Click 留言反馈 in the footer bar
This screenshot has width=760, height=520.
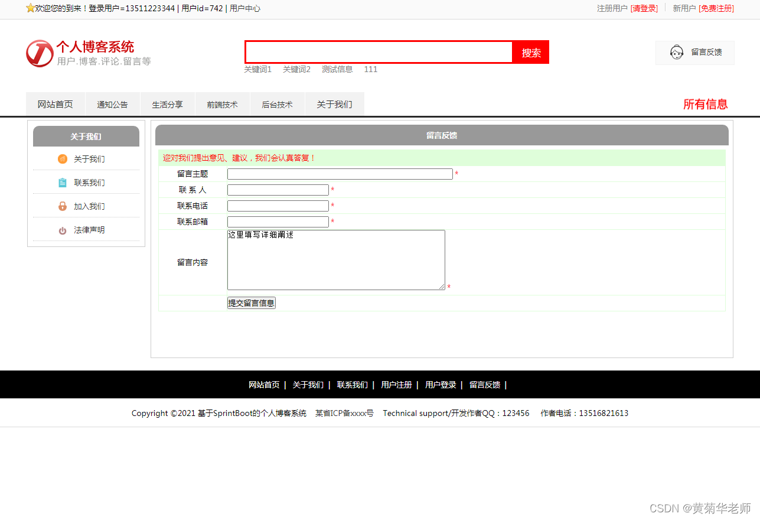pyautogui.click(x=485, y=385)
